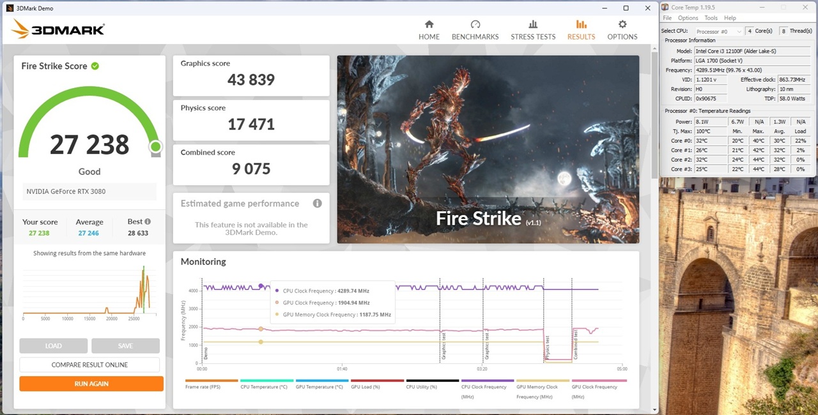Click the info icon next to Best score
The width and height of the screenshot is (818, 415).
148,222
